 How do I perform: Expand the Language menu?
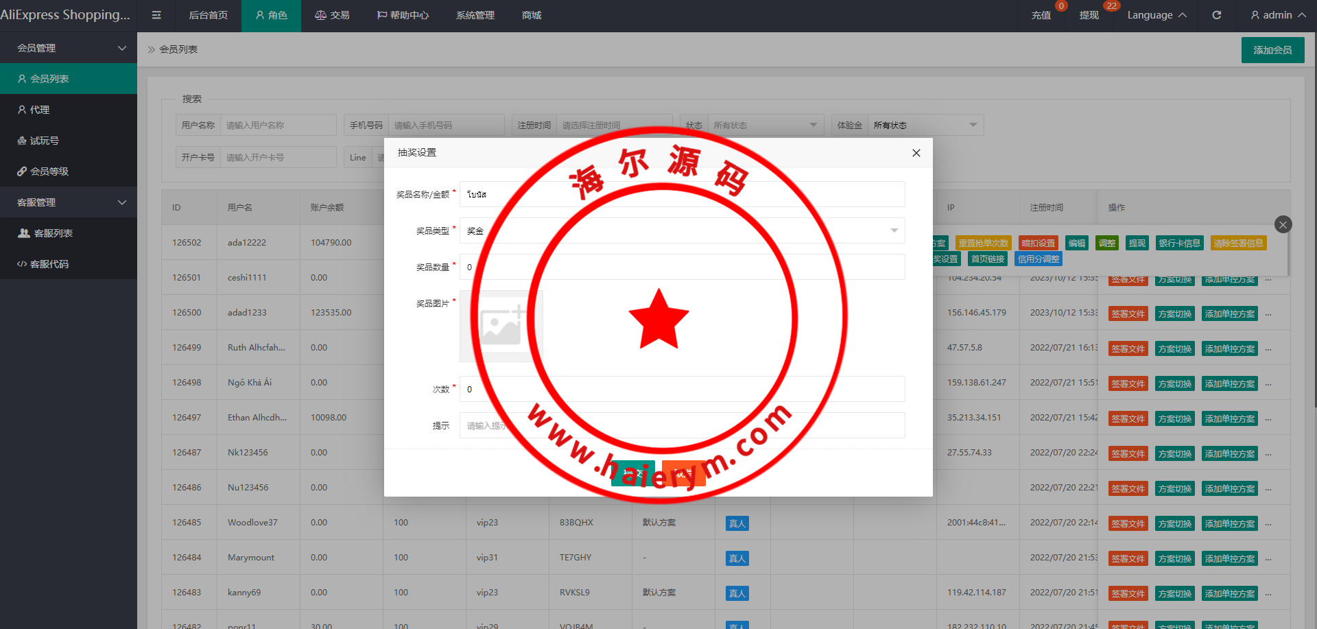pos(1156,15)
